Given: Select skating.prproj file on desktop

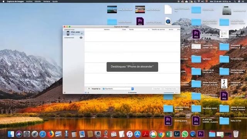Looking at the screenshot, I should click(168, 121).
